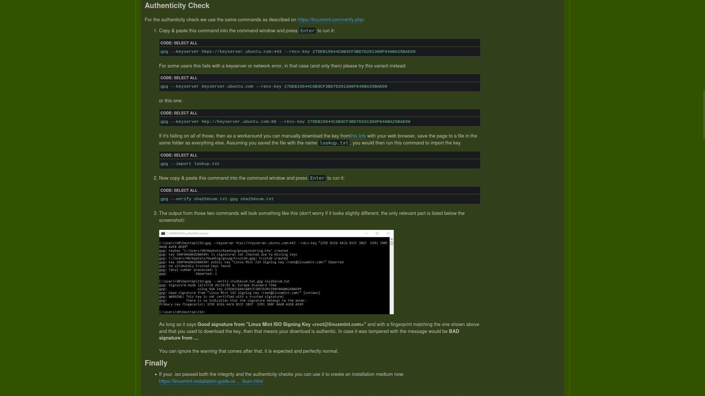705x396 pixels.
Task: Click the Enter key label in step 2
Action: [x=317, y=178]
